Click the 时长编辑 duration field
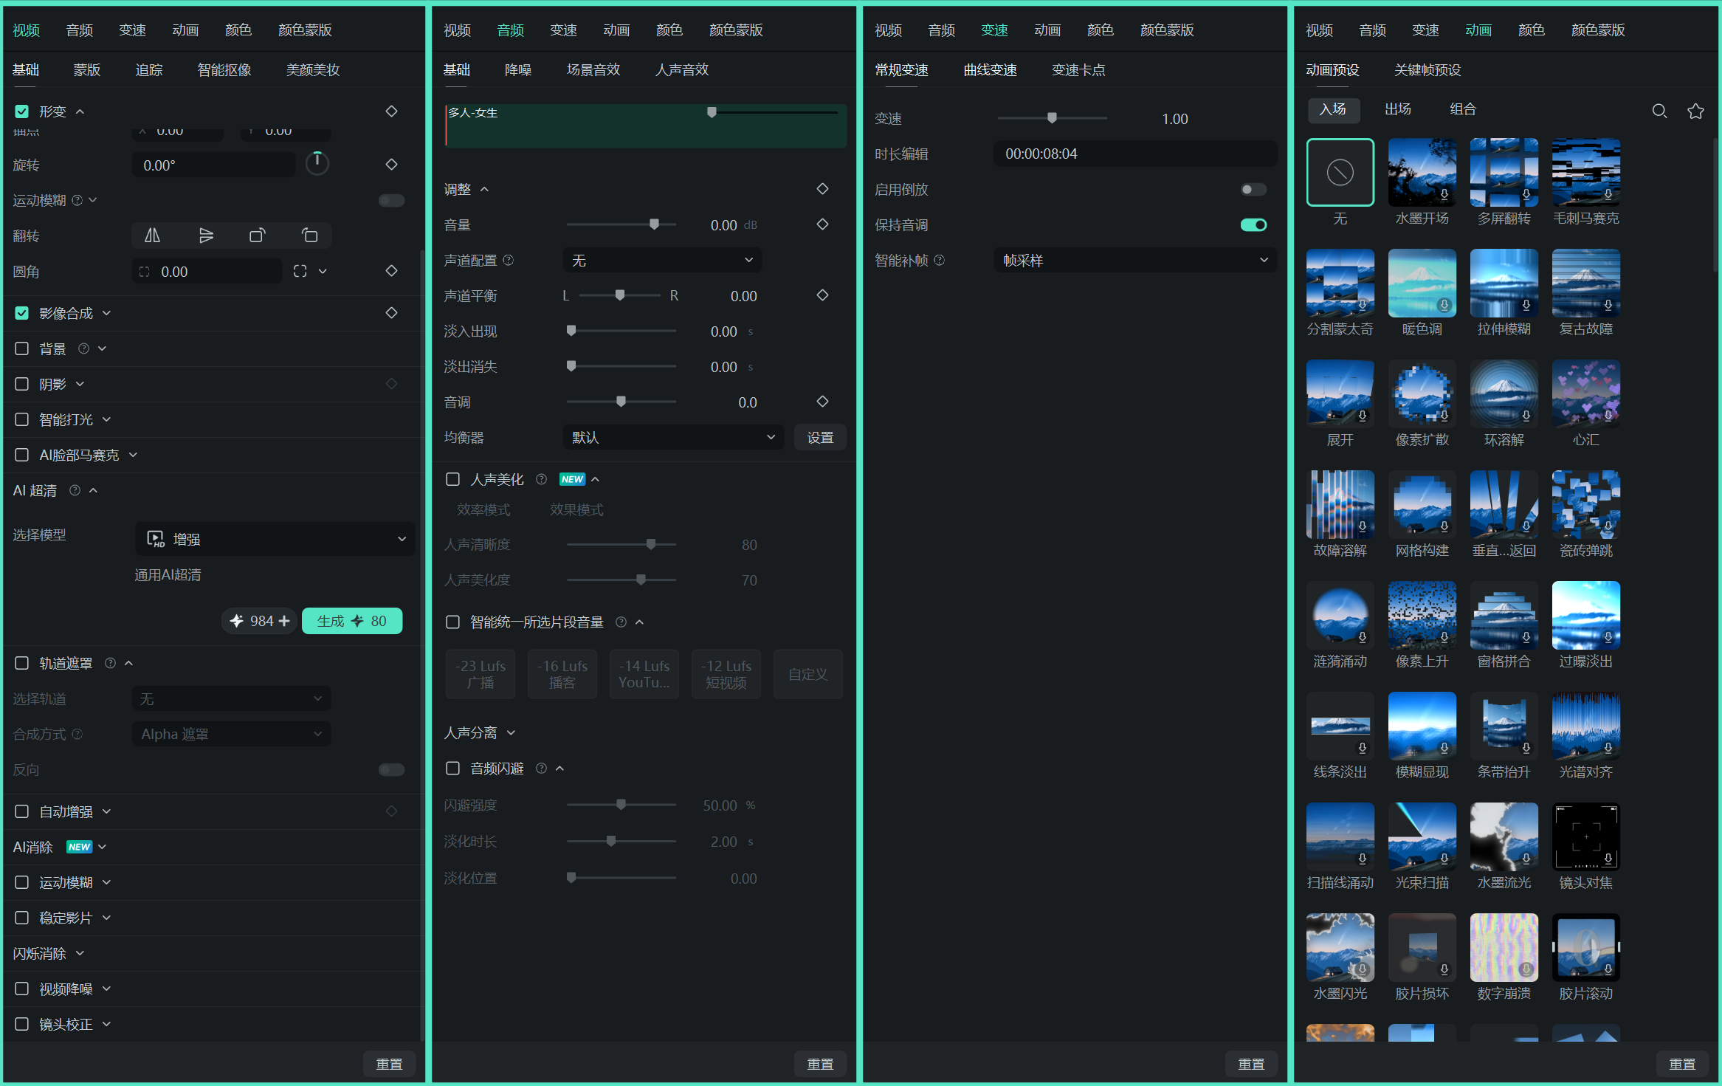The width and height of the screenshot is (1722, 1086). (x=1135, y=154)
